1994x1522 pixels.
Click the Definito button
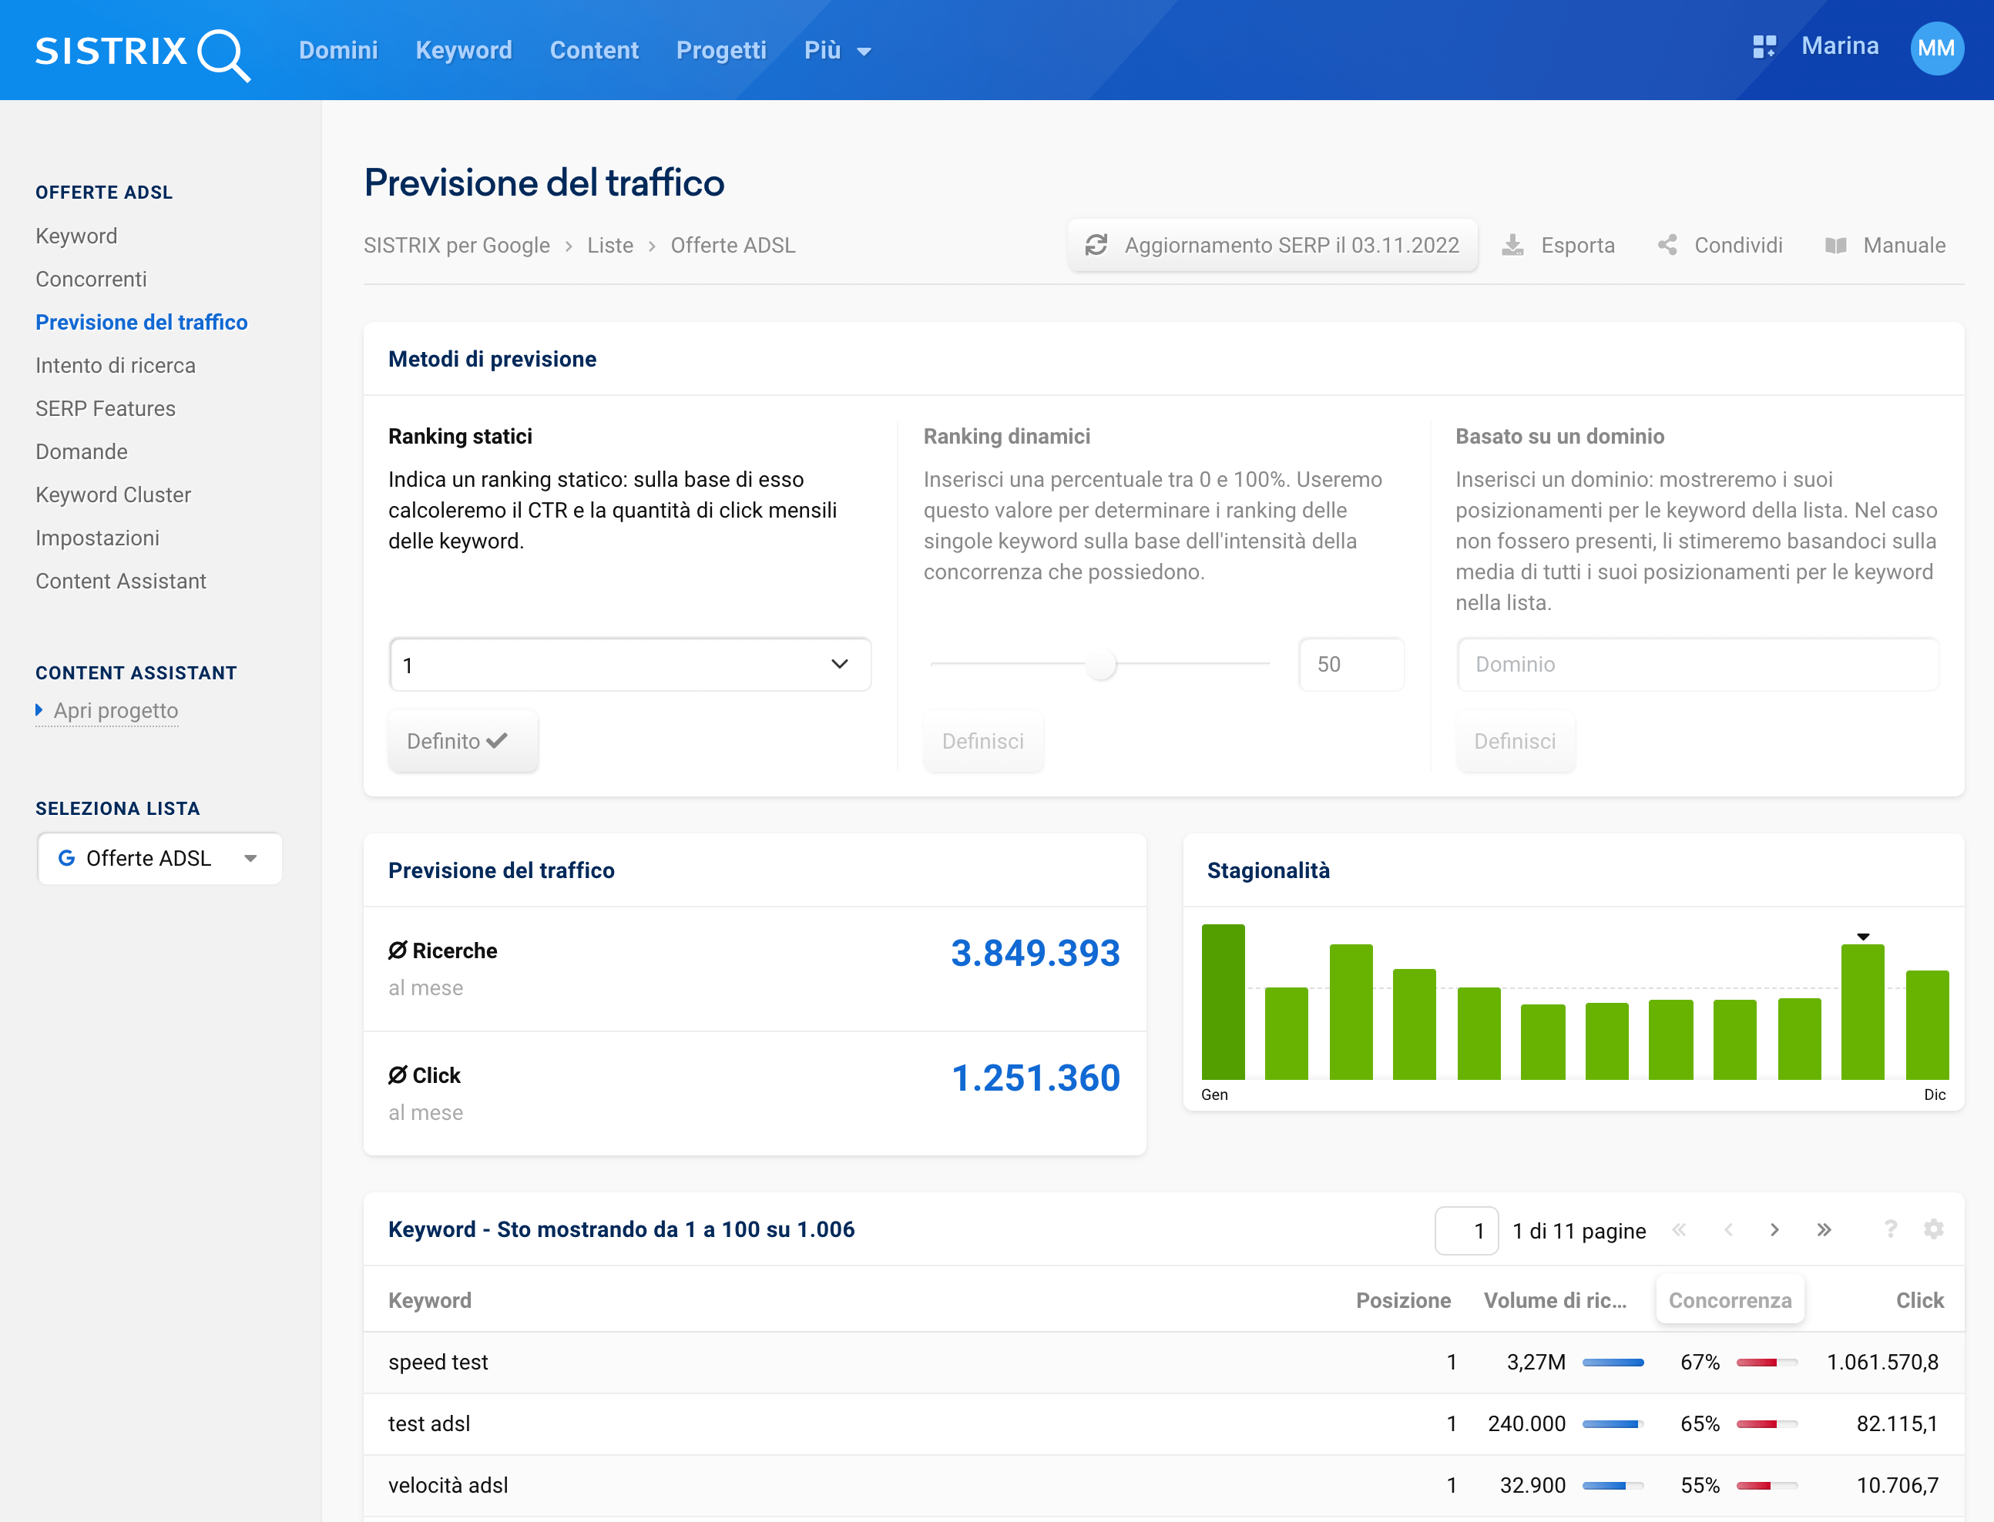(463, 741)
